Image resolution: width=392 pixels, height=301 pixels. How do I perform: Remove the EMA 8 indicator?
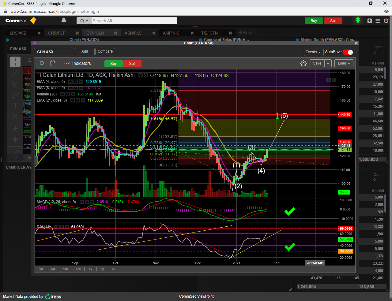point(81,88)
